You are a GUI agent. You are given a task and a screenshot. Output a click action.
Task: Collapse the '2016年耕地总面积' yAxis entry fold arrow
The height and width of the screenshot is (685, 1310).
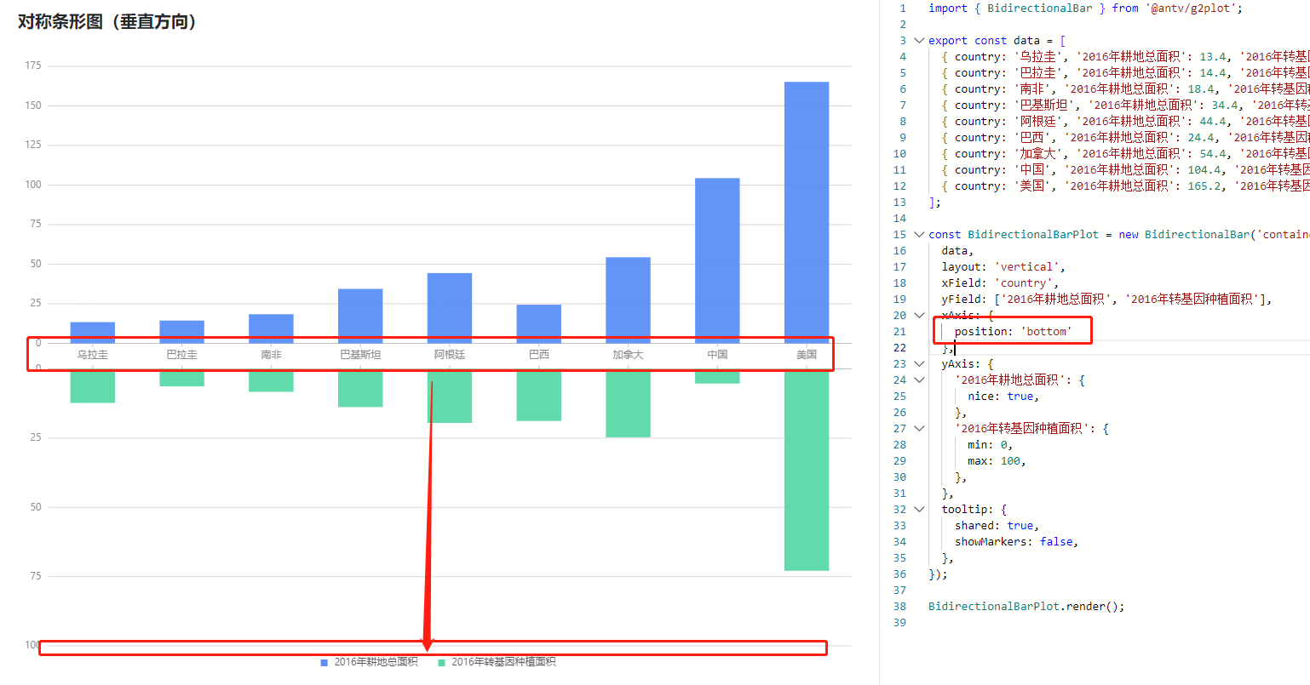pos(918,380)
